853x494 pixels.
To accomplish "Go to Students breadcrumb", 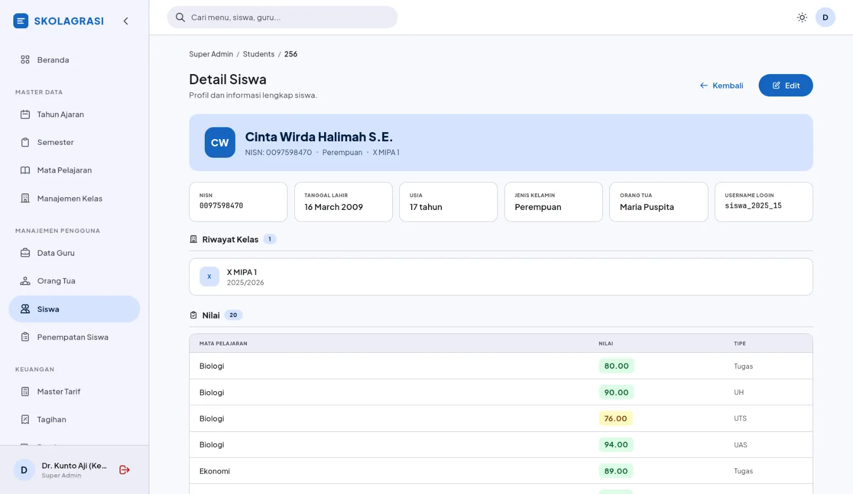I will click(x=259, y=54).
